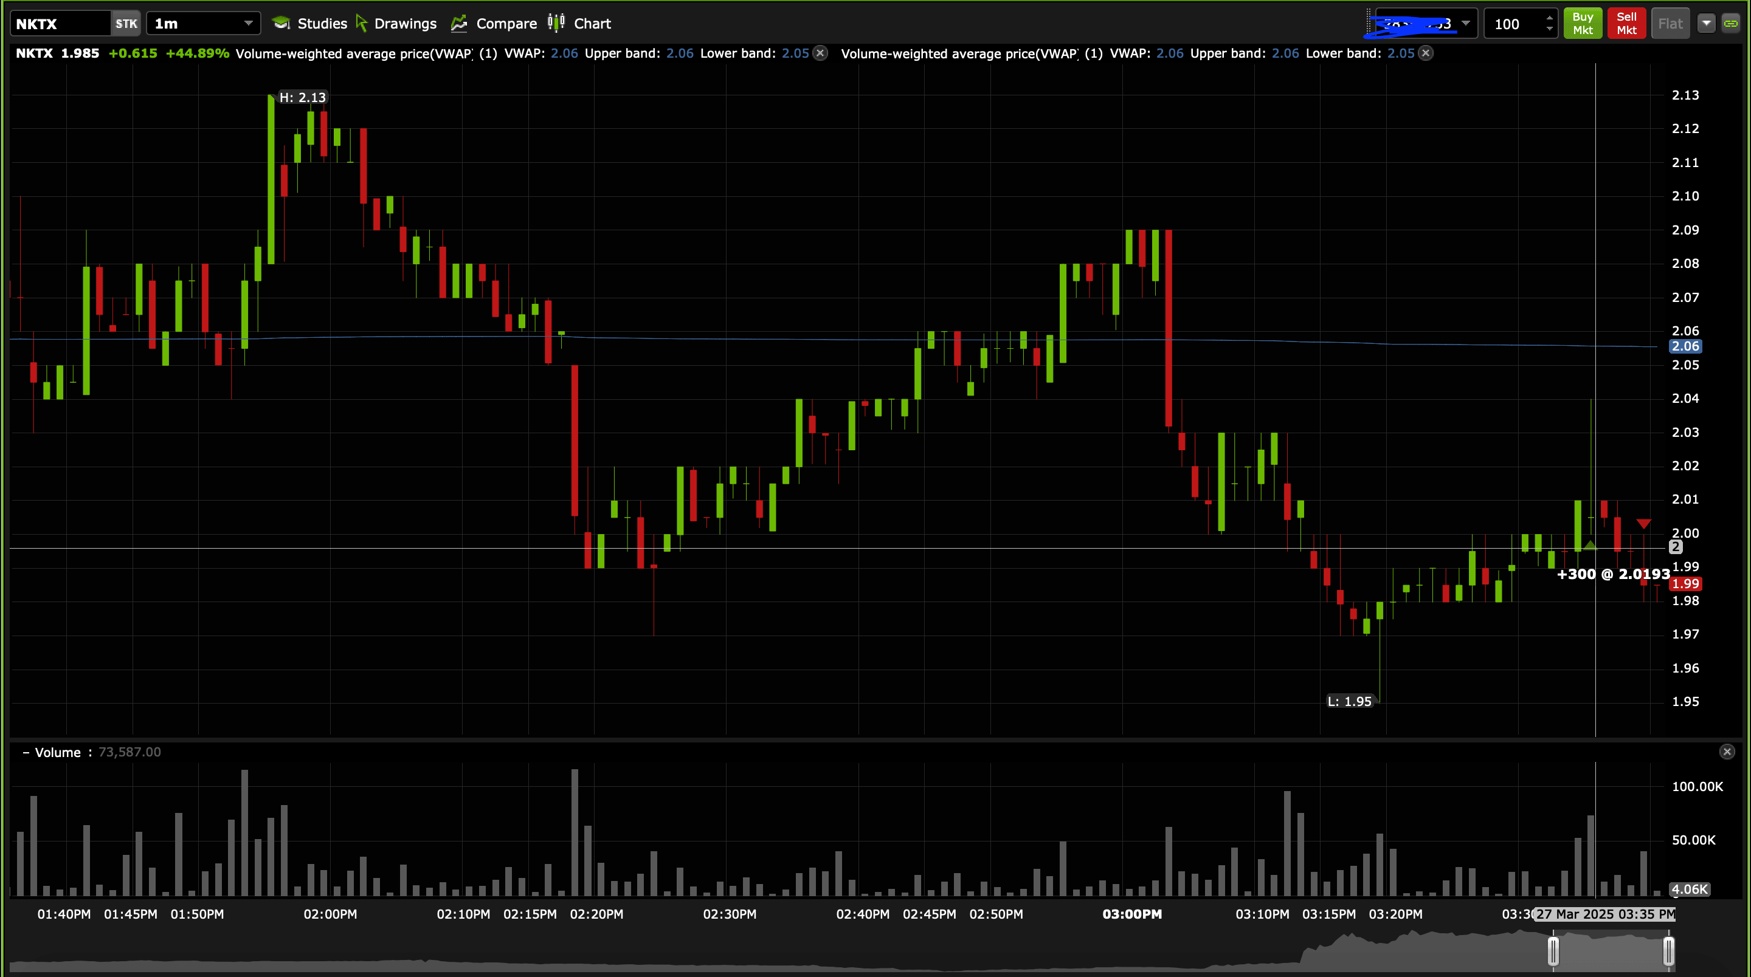Viewport: 1751px width, 977px height.
Task: Remove the second VWAP study
Action: [x=1426, y=53]
